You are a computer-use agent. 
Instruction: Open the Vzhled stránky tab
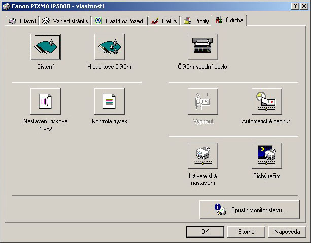pos(65,21)
